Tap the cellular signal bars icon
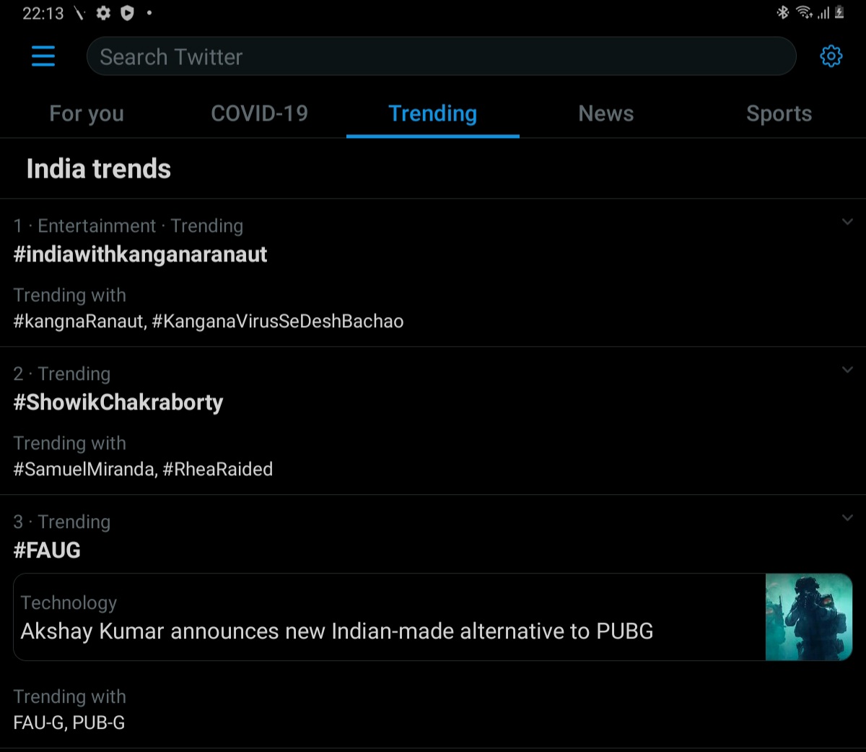Image resolution: width=866 pixels, height=752 pixels. (823, 13)
